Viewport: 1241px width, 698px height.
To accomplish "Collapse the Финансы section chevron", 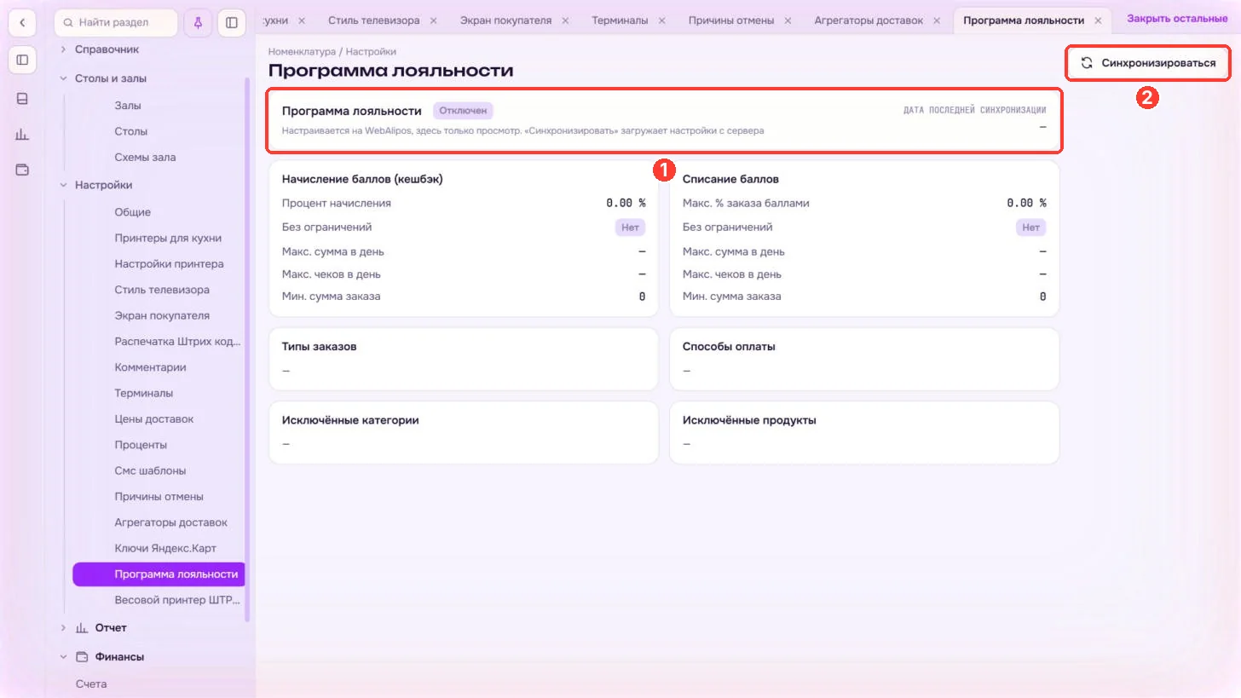I will pos(63,657).
